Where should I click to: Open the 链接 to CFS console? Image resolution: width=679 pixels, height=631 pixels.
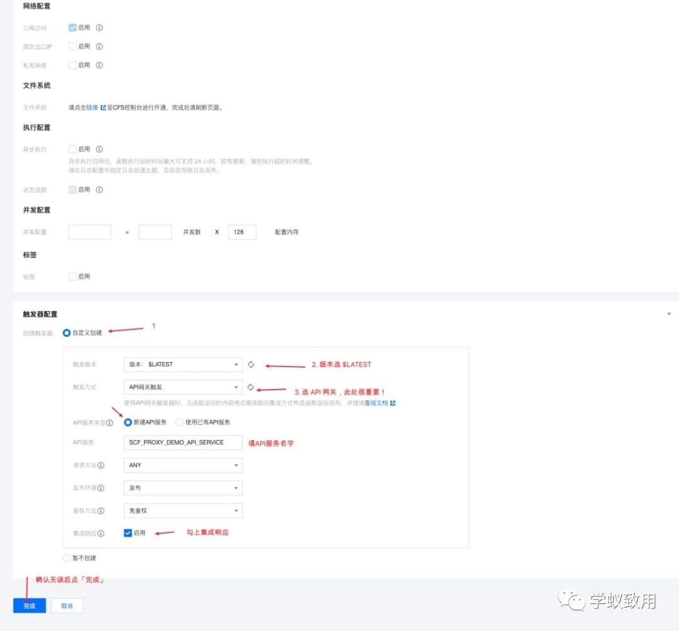(91, 107)
